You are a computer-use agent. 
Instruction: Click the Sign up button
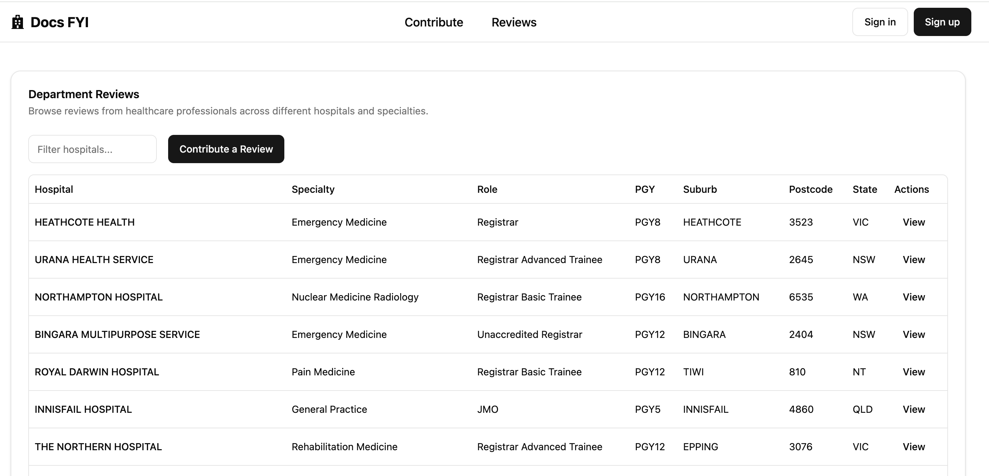click(x=942, y=22)
